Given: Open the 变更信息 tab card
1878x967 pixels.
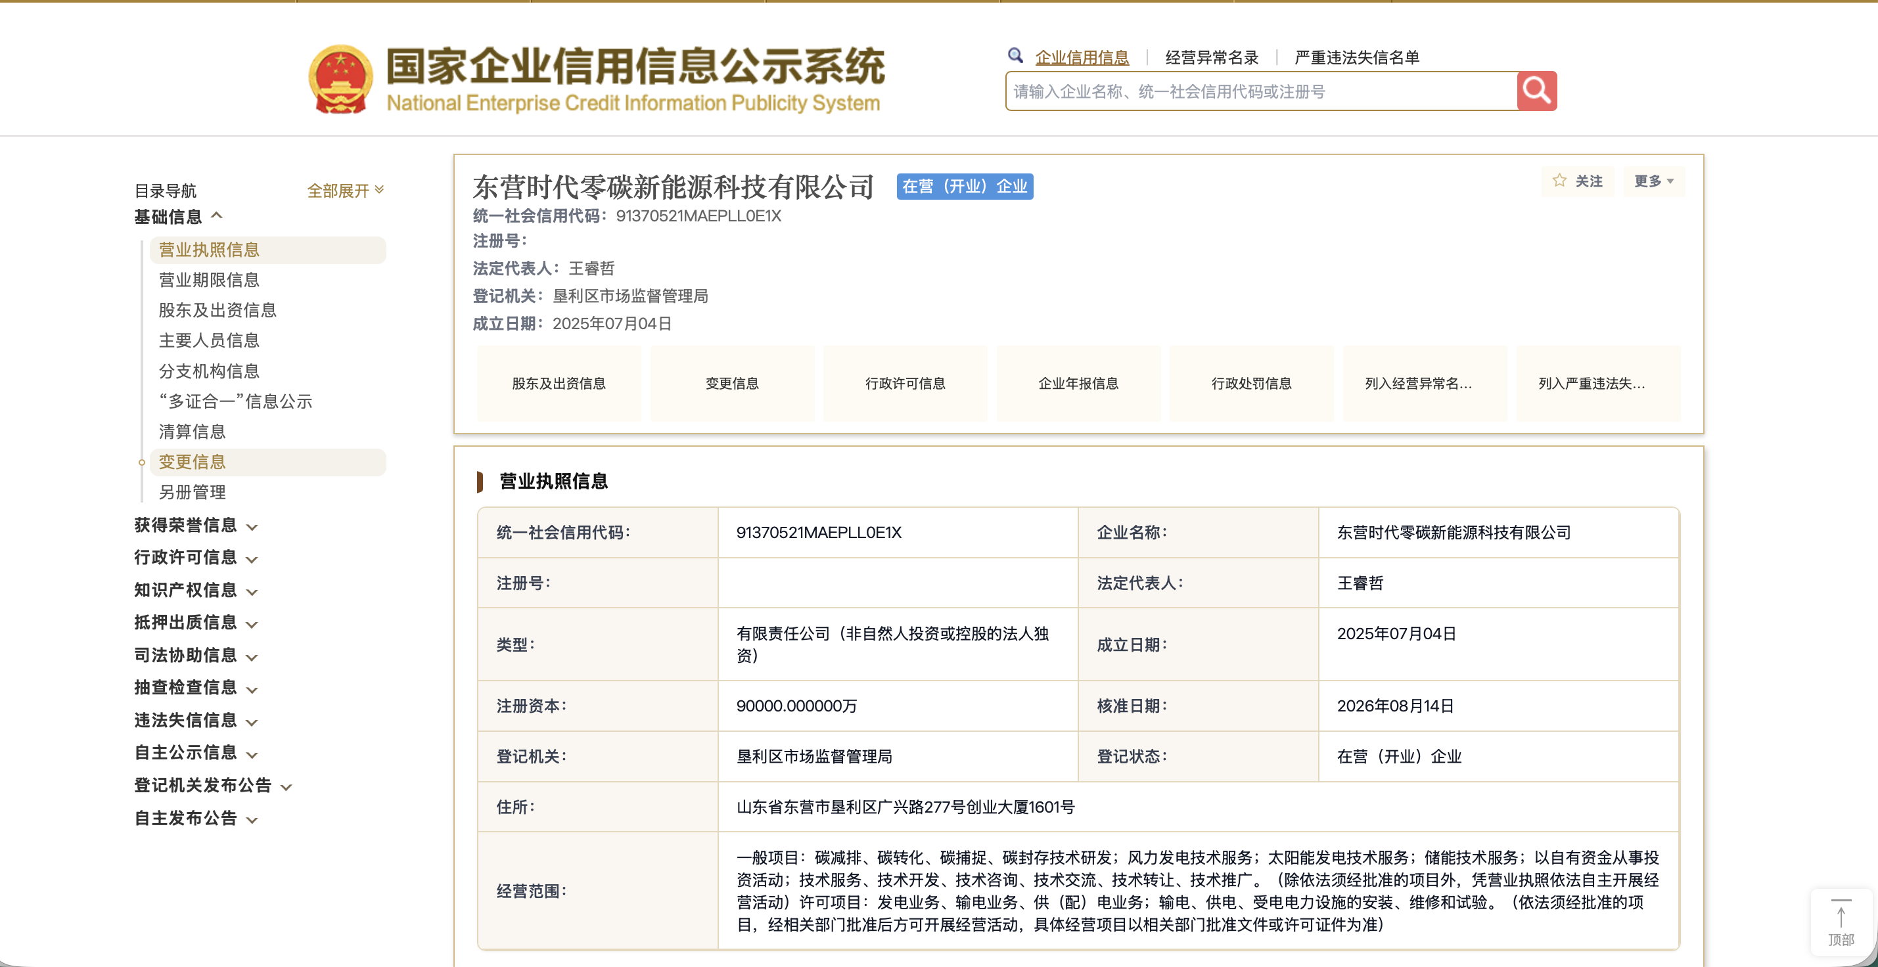Looking at the screenshot, I should (732, 383).
